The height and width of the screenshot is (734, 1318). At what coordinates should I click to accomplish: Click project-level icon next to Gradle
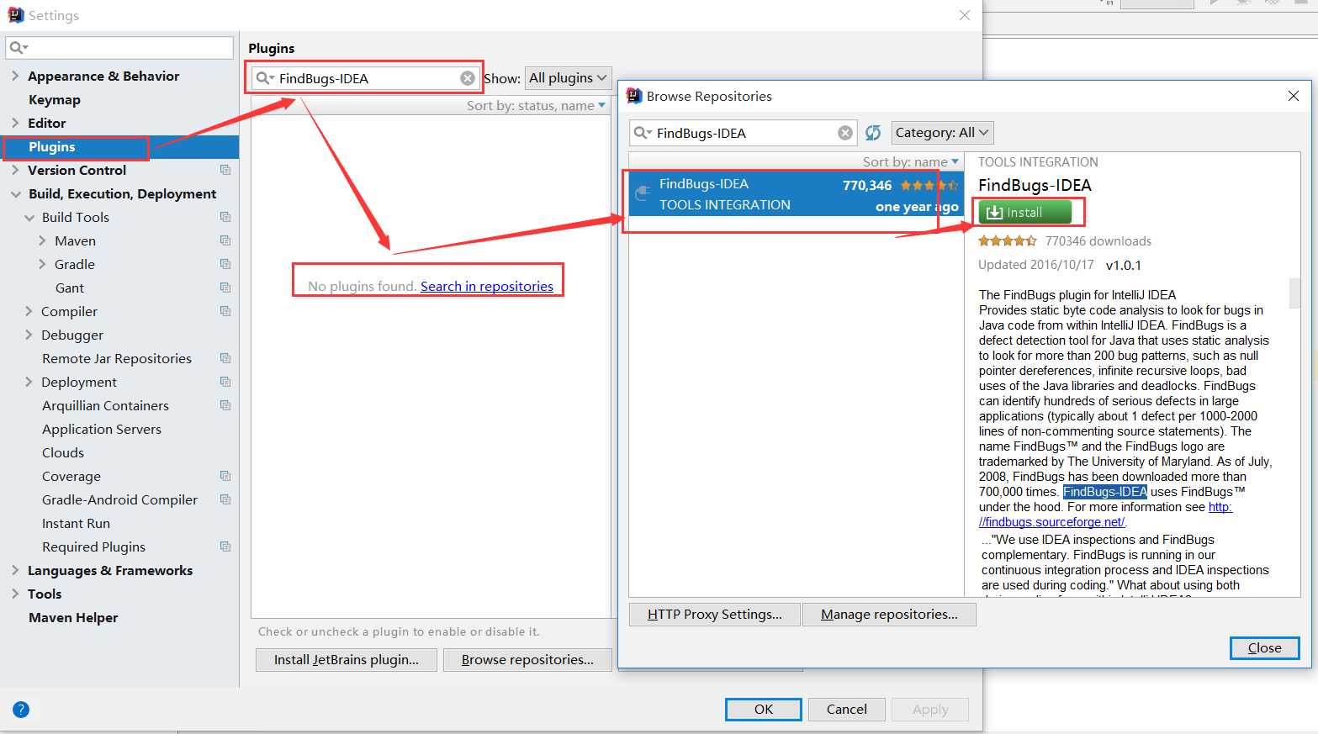click(225, 264)
